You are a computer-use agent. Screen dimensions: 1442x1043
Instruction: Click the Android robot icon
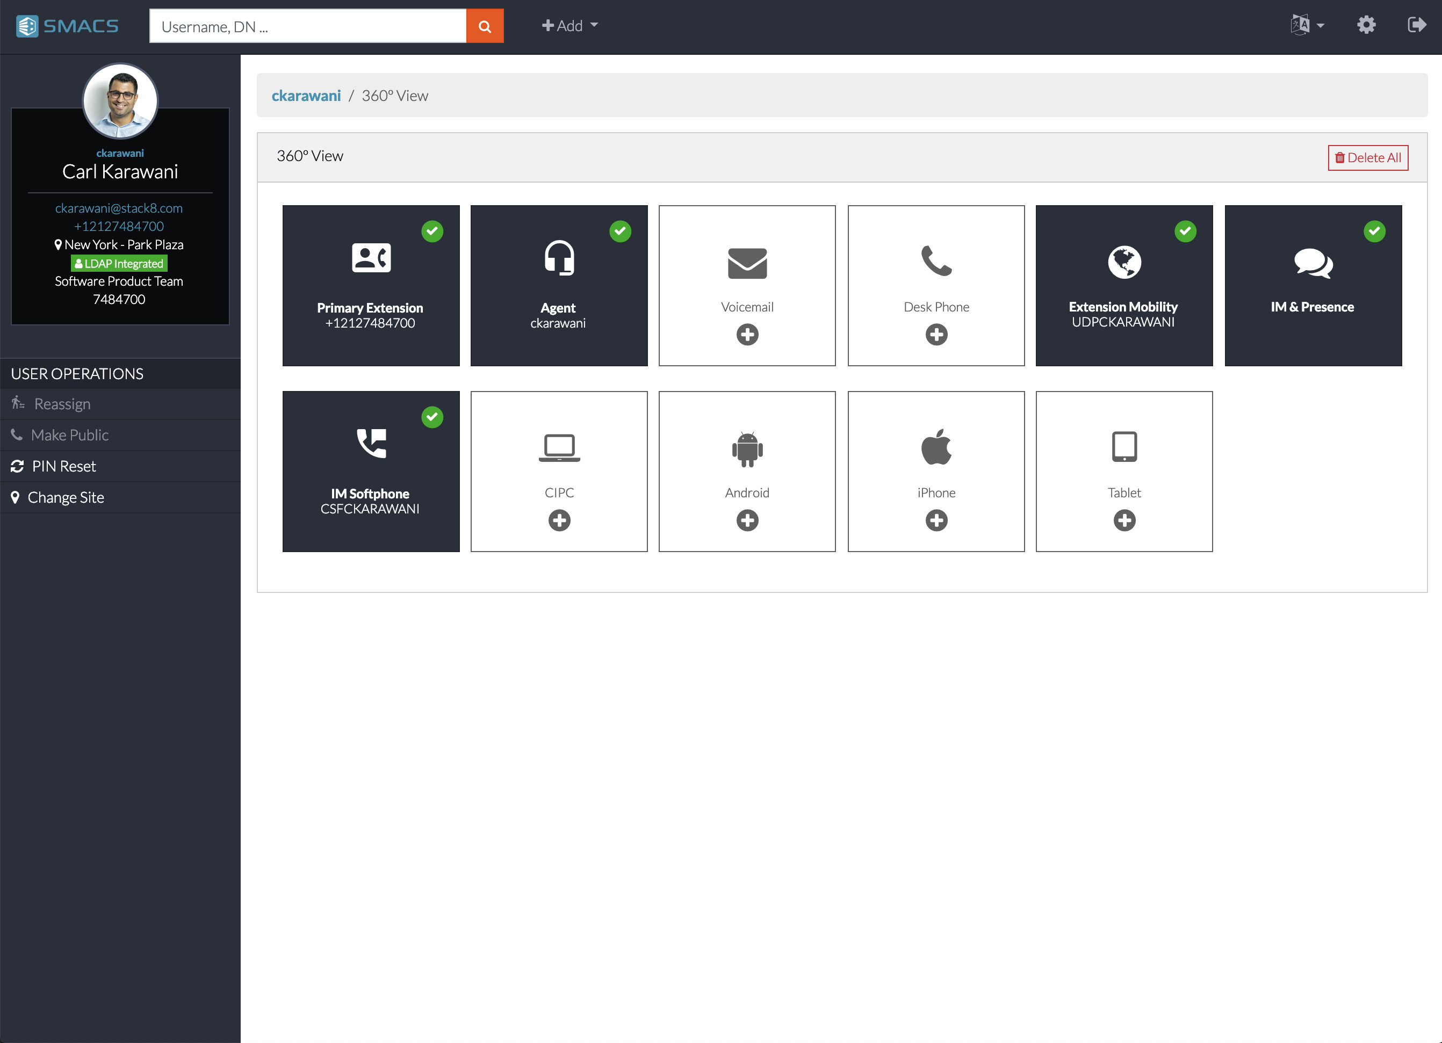click(x=747, y=448)
